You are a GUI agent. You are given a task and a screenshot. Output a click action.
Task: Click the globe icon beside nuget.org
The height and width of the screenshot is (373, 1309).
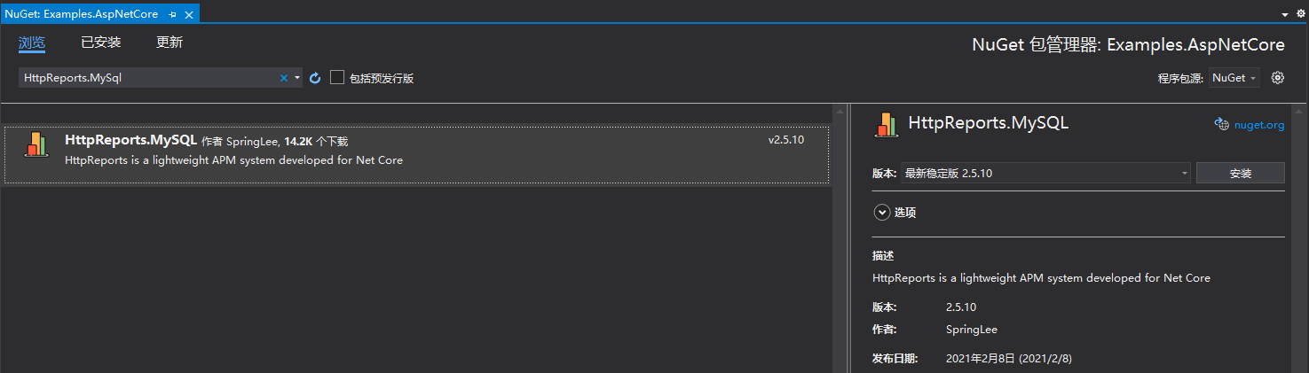[1221, 125]
